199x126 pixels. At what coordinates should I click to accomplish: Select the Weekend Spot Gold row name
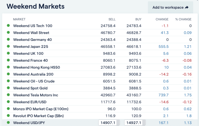pyautogui.click(x=30, y=88)
